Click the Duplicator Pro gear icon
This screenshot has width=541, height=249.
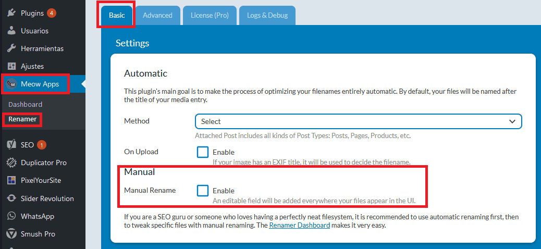(x=12, y=163)
